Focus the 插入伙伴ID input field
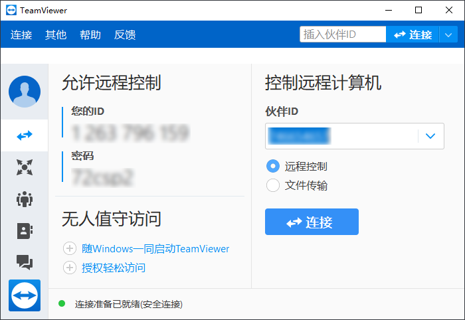The height and width of the screenshot is (320, 465). [x=343, y=35]
